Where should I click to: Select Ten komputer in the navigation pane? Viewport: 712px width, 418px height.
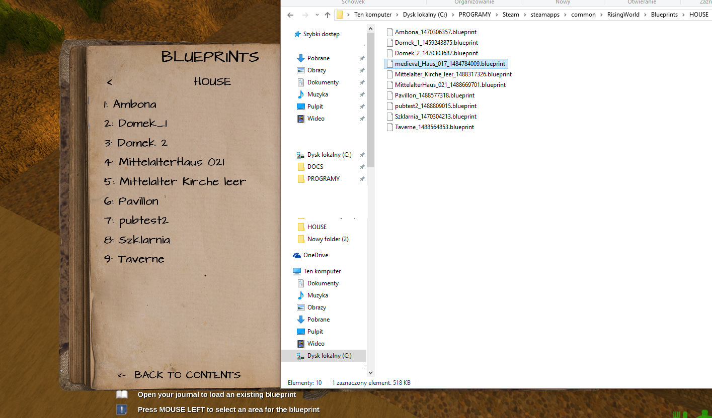point(322,271)
